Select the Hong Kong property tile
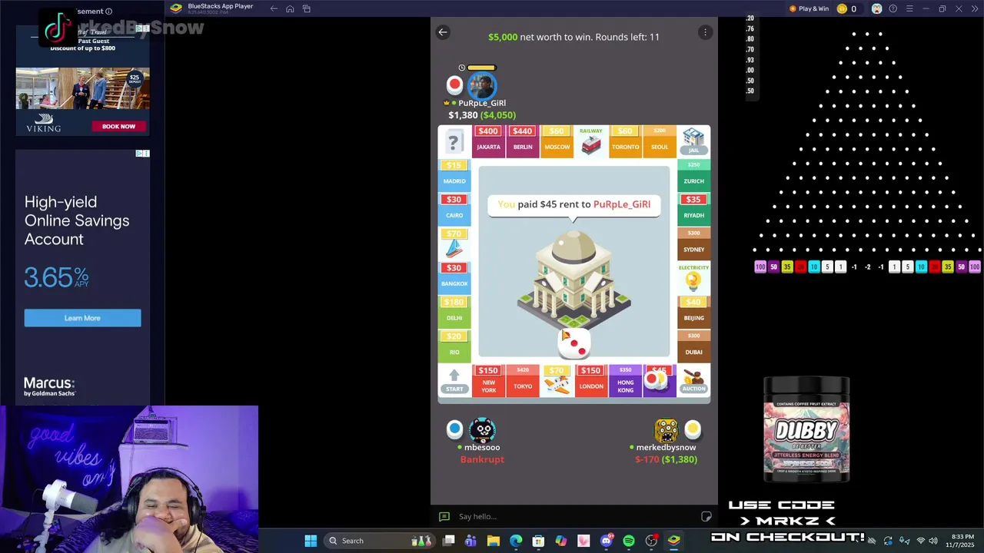 tap(625, 380)
